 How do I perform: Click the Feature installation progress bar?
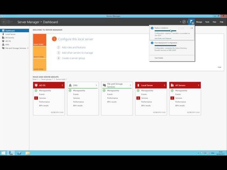pyautogui.click(x=165, y=31)
